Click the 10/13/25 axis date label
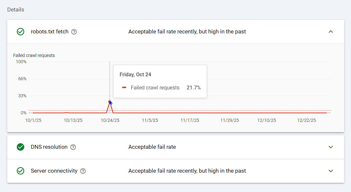The image size is (351, 192). click(73, 120)
